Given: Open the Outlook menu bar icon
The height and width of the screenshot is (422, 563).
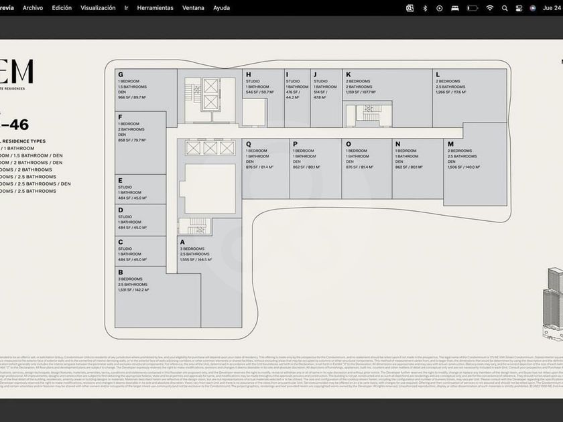Looking at the screenshot, I should point(410,8).
